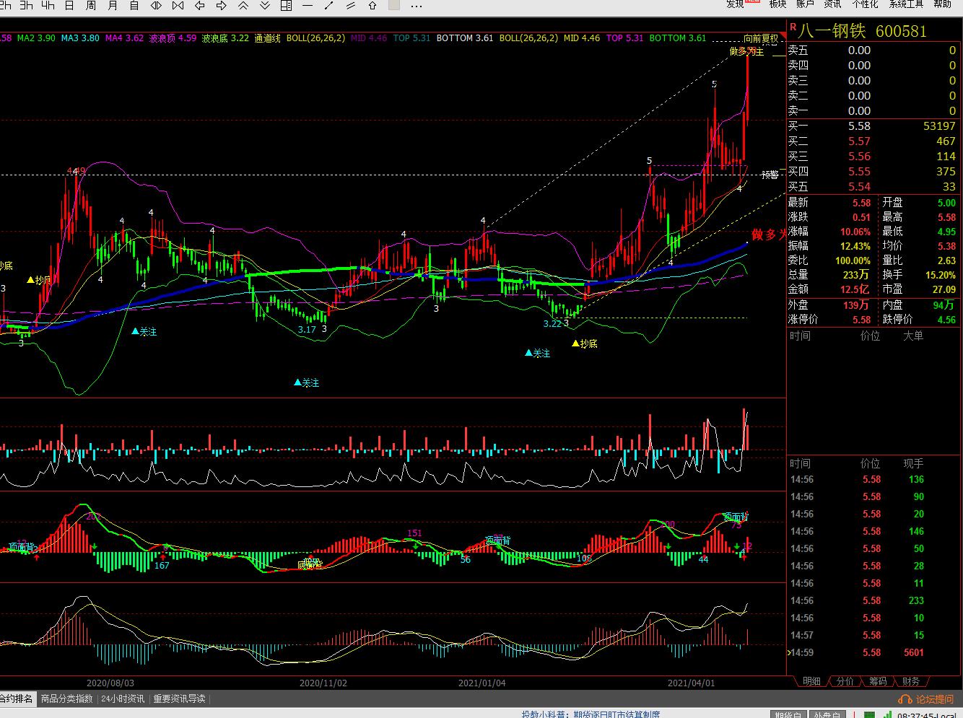Switch to the 财务 tab
This screenshot has width=963, height=718.
pyautogui.click(x=911, y=681)
